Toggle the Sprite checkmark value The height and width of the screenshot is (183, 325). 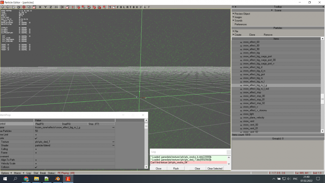(x=36, y=138)
